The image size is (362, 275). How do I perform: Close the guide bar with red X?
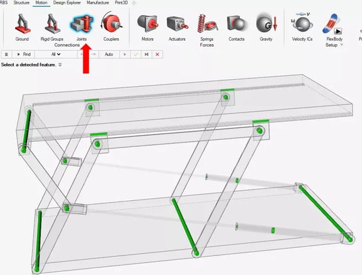point(157,54)
